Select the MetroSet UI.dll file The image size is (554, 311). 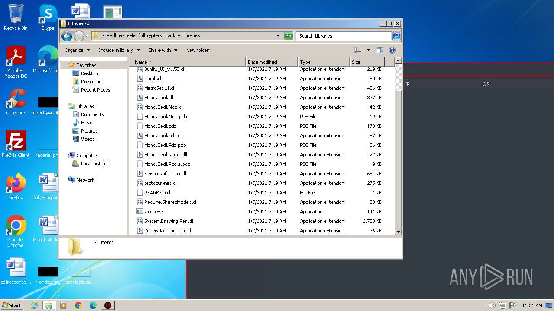pyautogui.click(x=160, y=88)
